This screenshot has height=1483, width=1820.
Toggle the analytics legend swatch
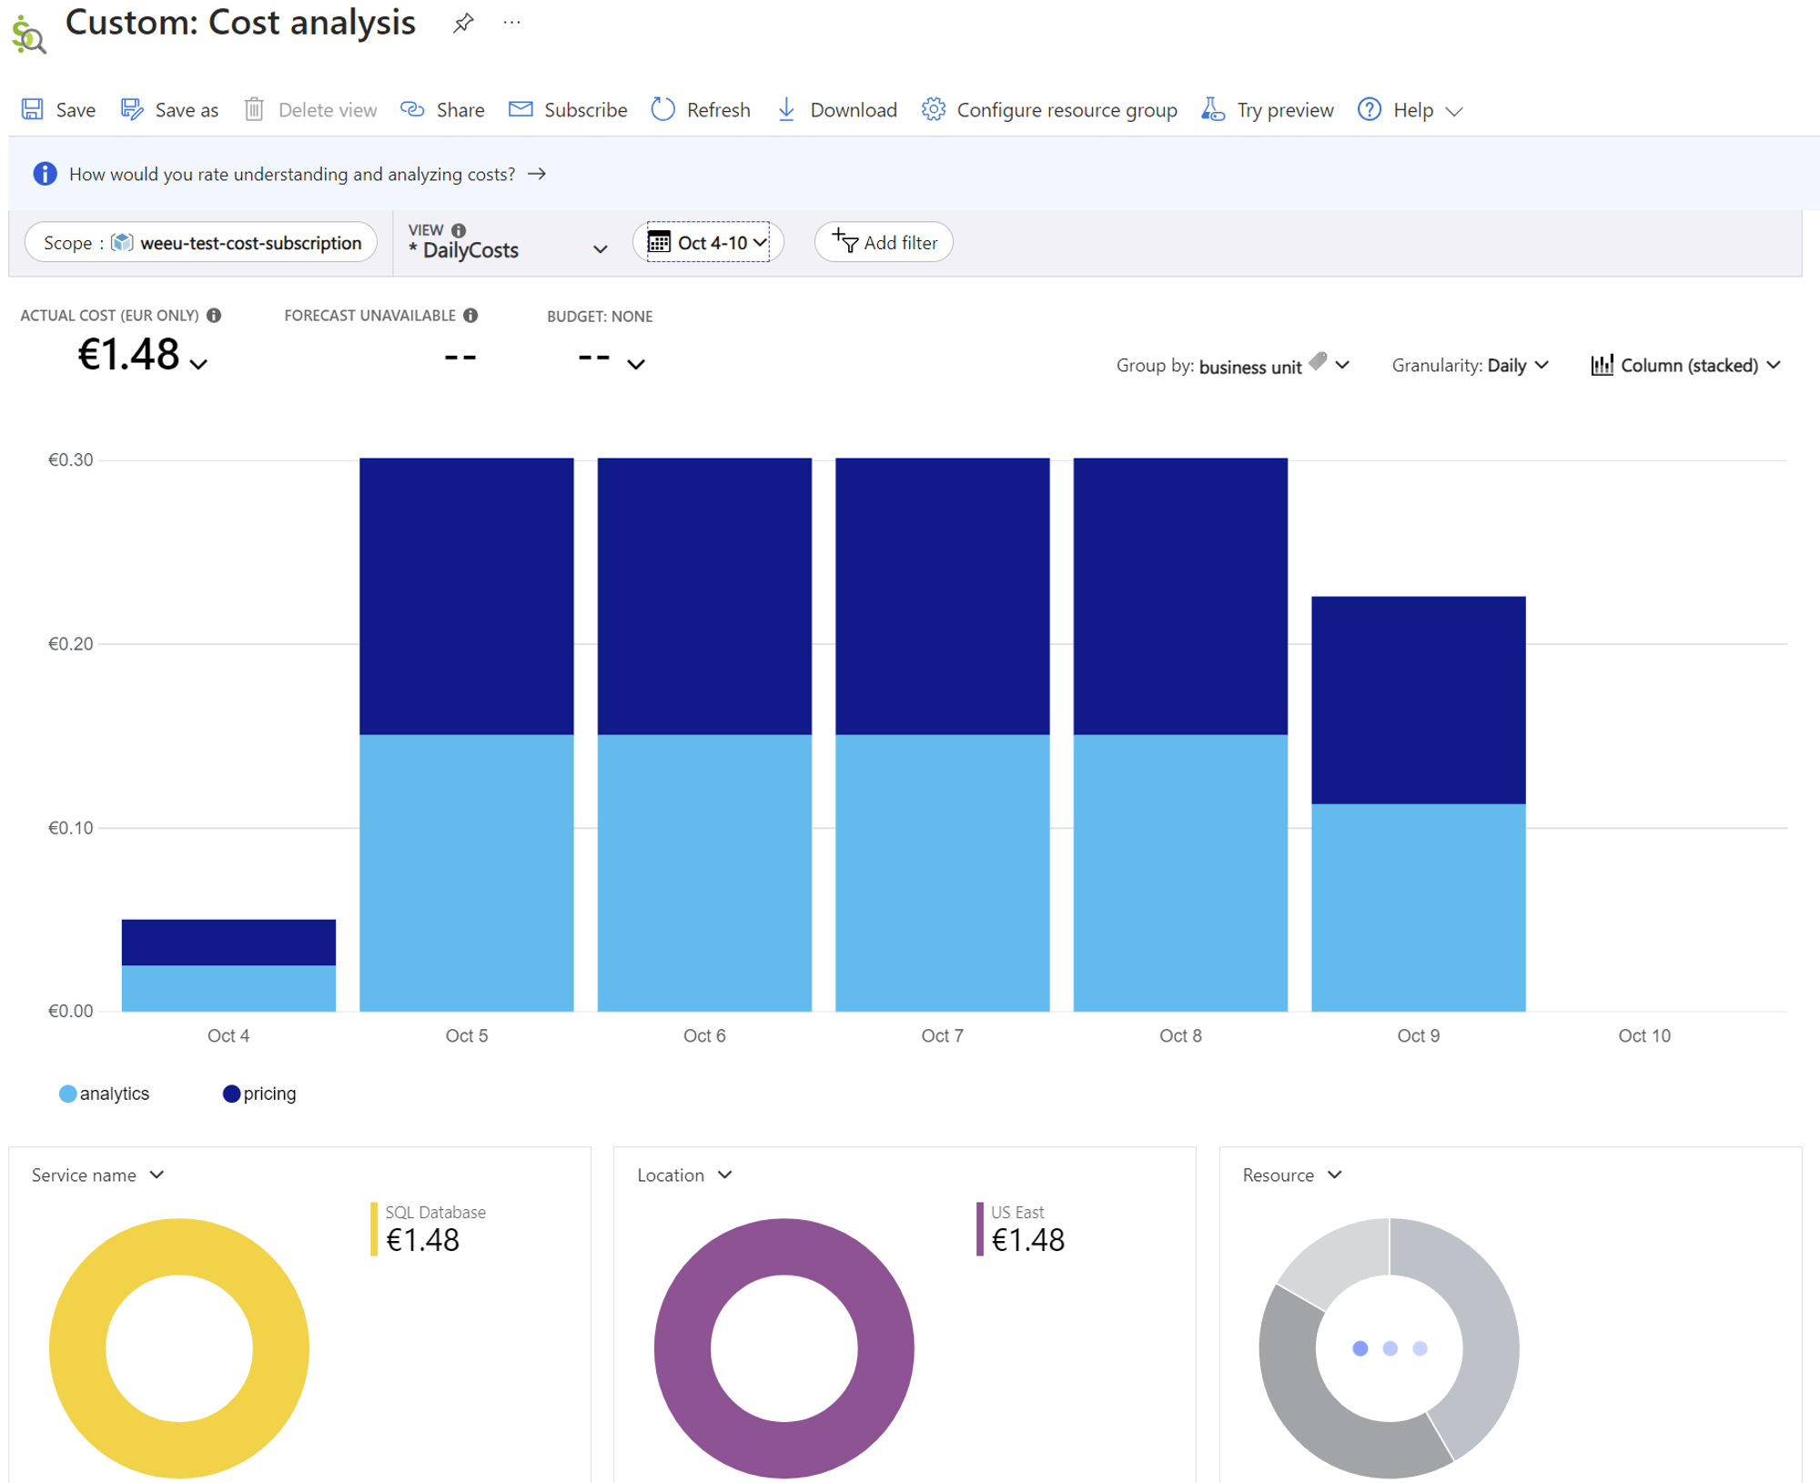pos(68,1094)
